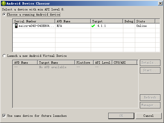Screen dimensions: 164x123
Task: Click the OK button
Action: (121, 116)
